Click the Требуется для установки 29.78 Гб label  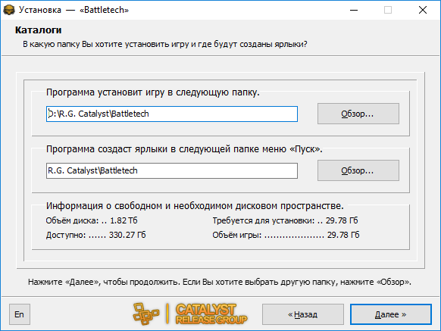(285, 220)
